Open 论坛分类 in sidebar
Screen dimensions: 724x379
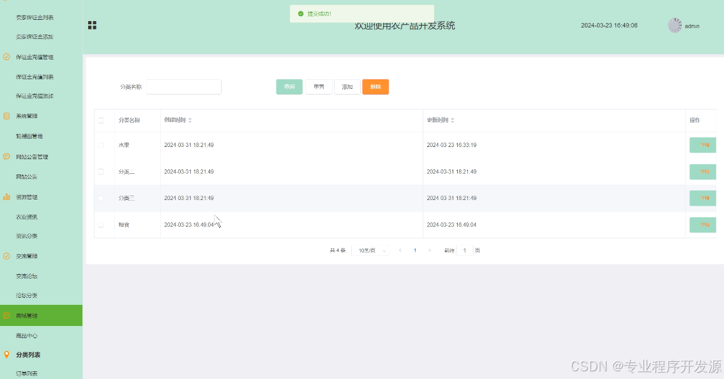pyautogui.click(x=26, y=295)
